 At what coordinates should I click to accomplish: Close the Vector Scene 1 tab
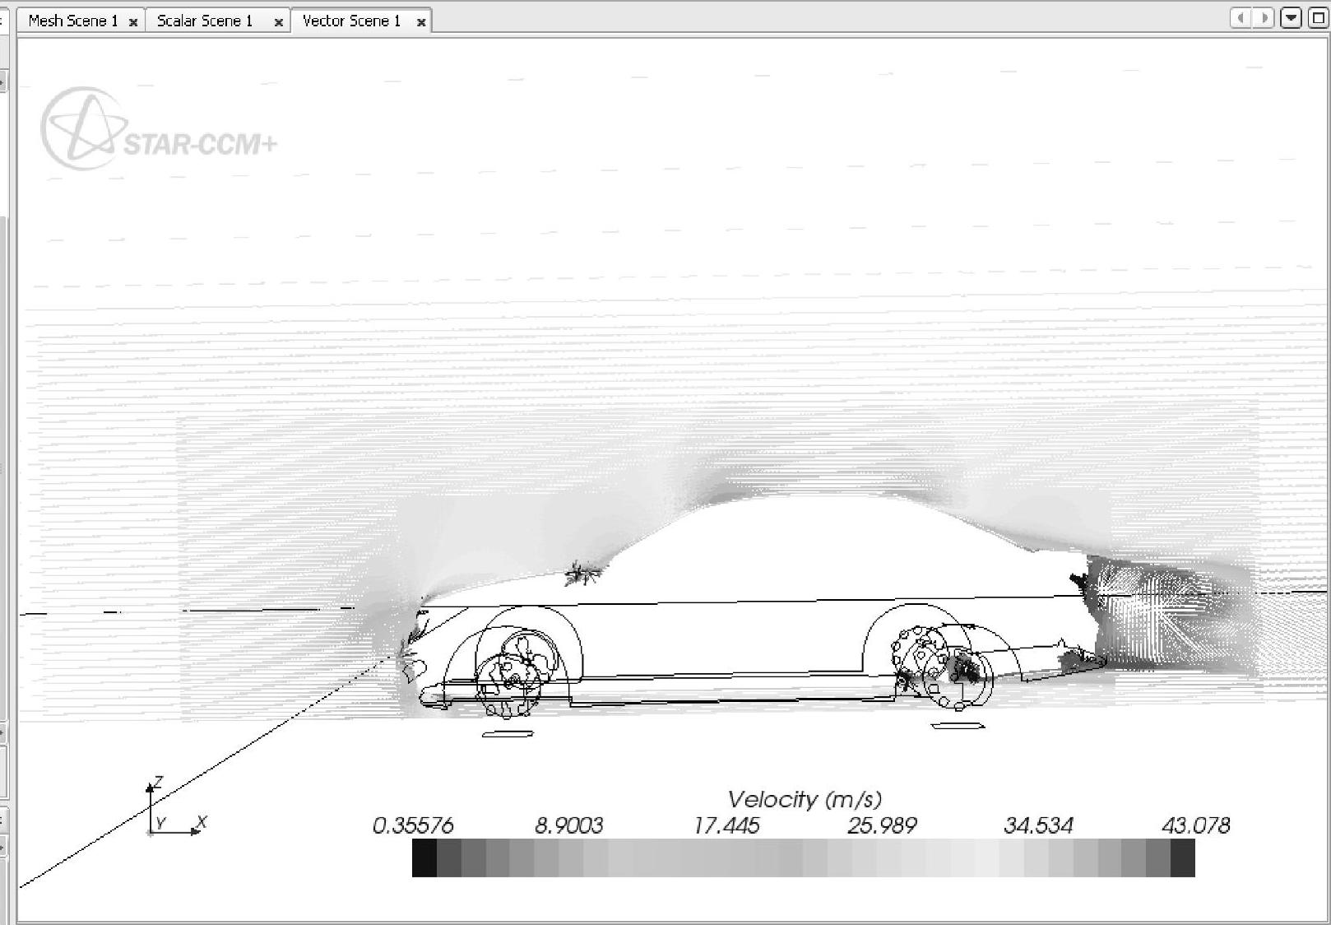(421, 23)
